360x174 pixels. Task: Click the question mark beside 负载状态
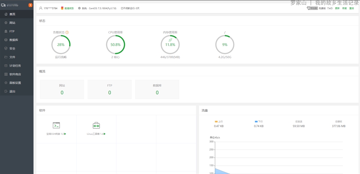coord(67,32)
